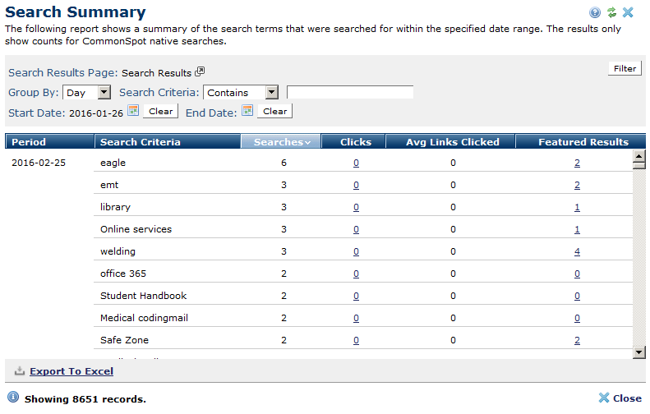Click the scrollbar down arrow
The image size is (650, 414).
pyautogui.click(x=639, y=352)
